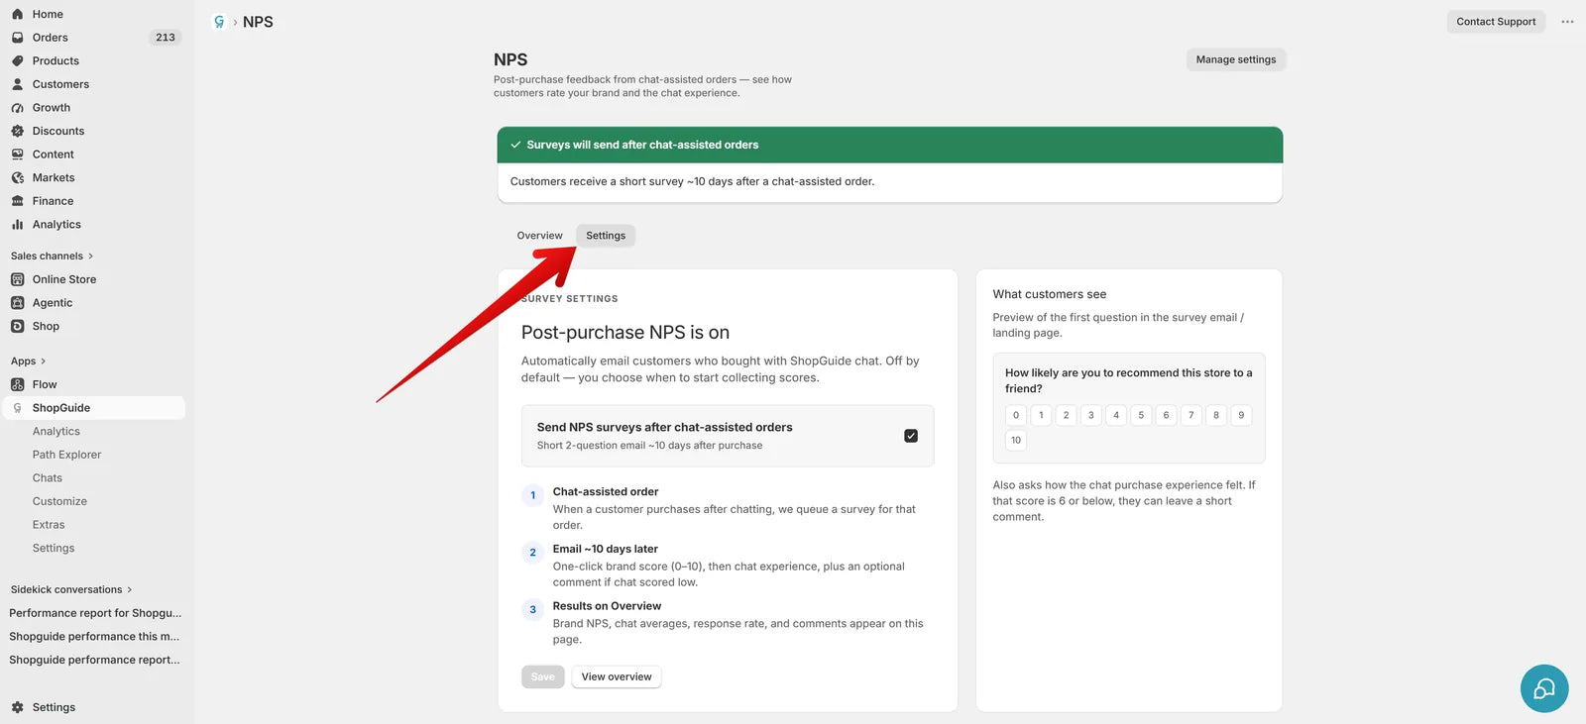Click the bottom Settings gear icon

[x=17, y=707]
